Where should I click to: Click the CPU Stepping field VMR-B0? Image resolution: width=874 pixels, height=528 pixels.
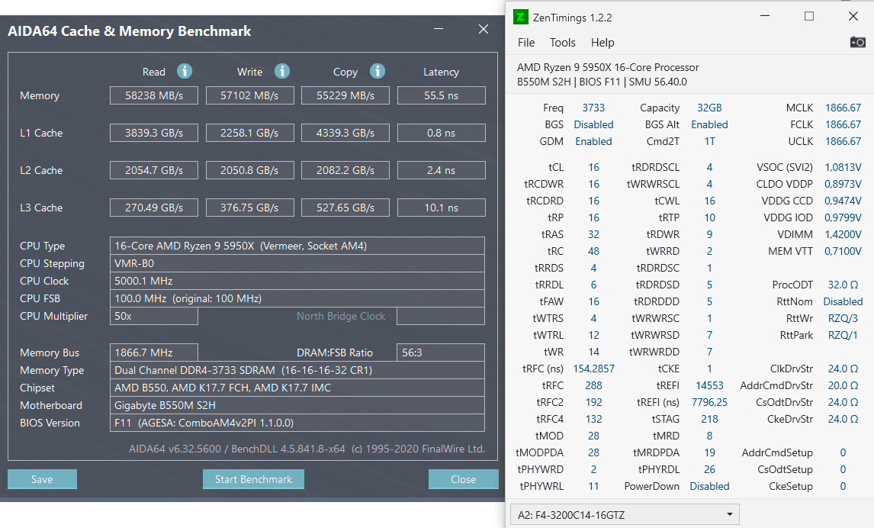[x=297, y=263]
